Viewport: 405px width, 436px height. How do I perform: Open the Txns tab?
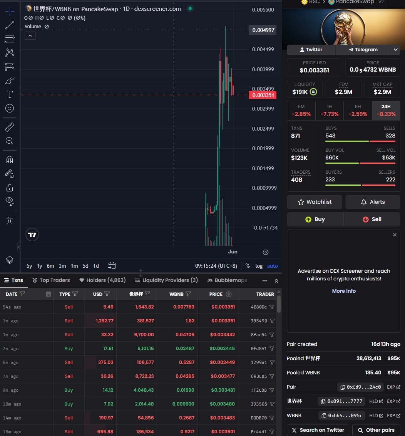click(13, 280)
